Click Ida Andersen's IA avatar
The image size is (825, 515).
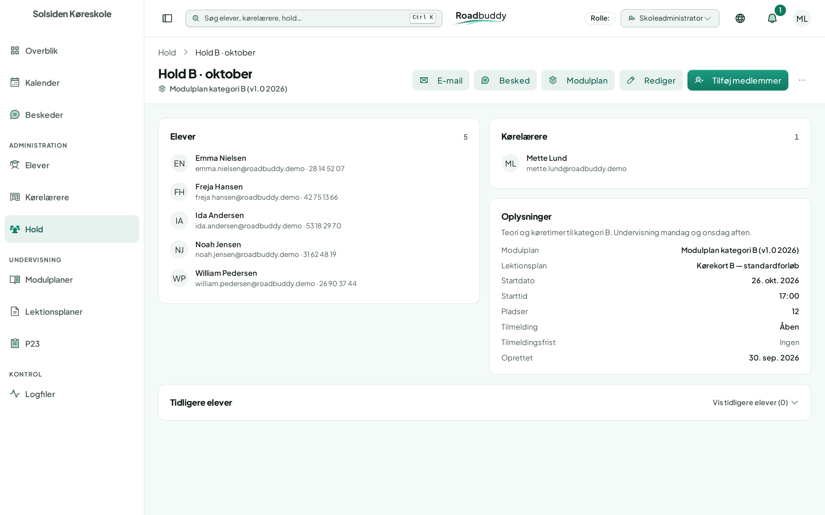click(x=179, y=221)
